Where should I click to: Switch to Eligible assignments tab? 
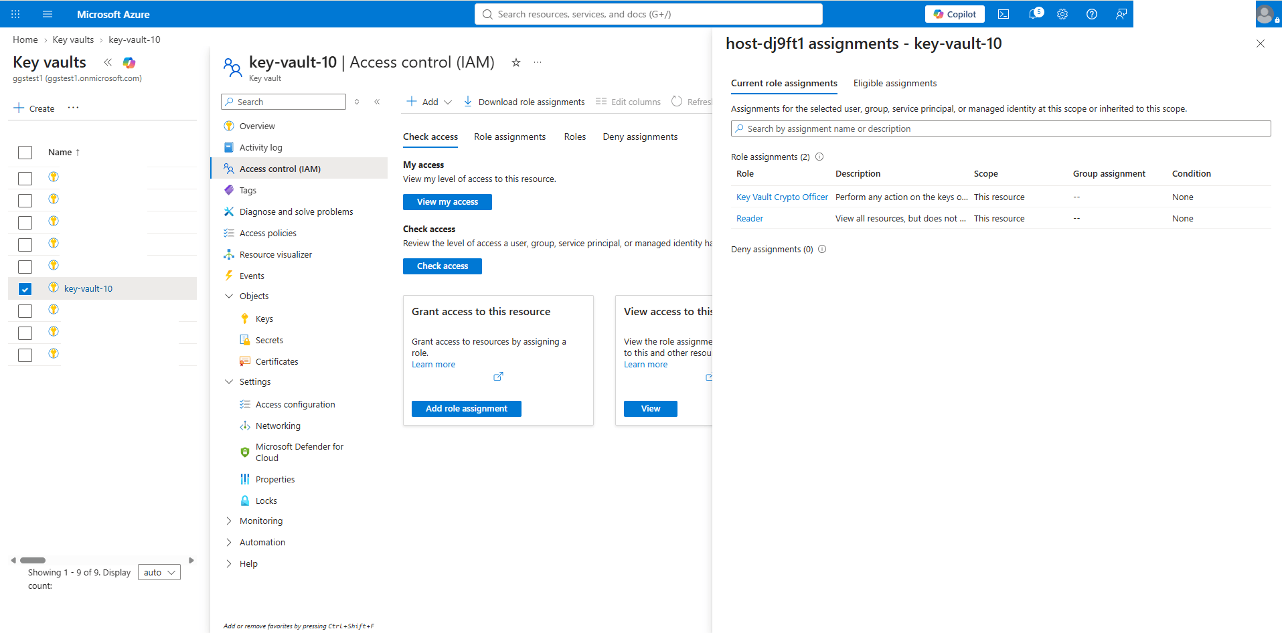point(895,83)
